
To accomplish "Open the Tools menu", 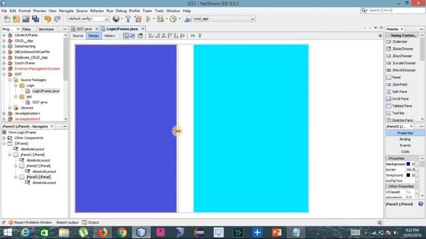I will coord(159,11).
